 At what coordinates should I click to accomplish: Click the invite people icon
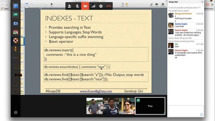(x=70, y=6)
